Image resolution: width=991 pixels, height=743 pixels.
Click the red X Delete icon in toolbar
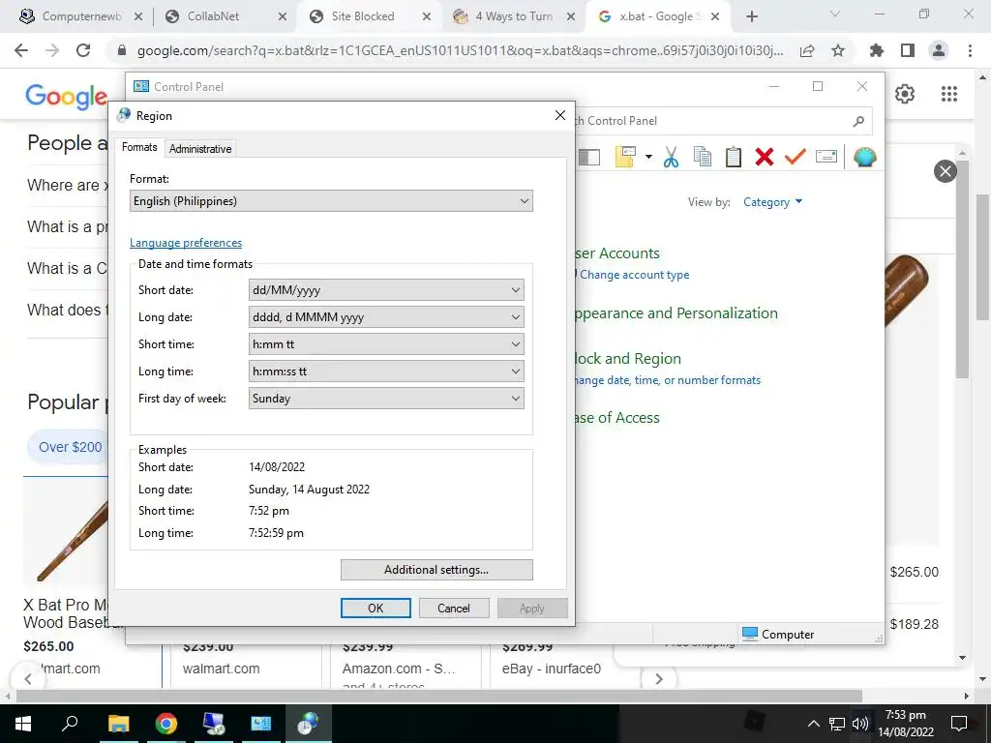pos(765,157)
